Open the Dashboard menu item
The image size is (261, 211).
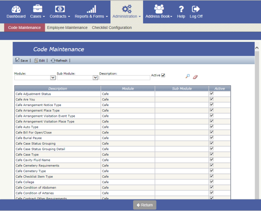(16, 16)
